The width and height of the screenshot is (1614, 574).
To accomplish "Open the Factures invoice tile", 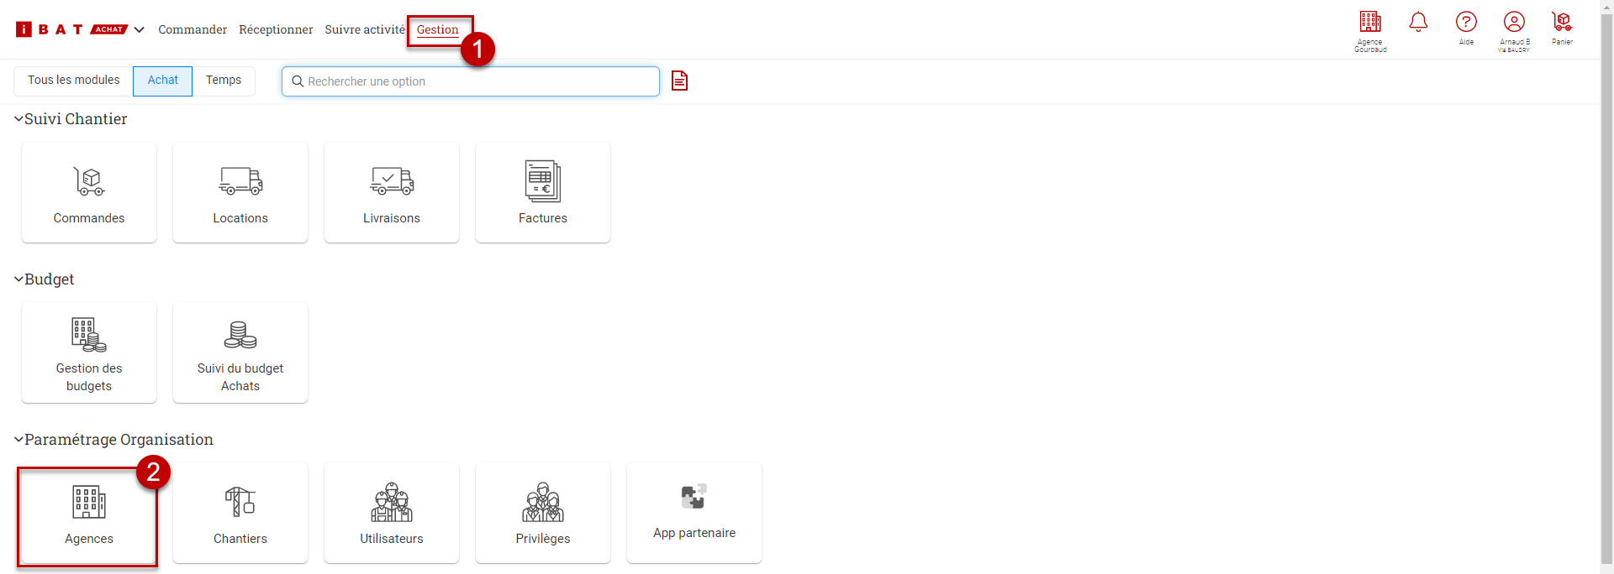I will click(543, 192).
